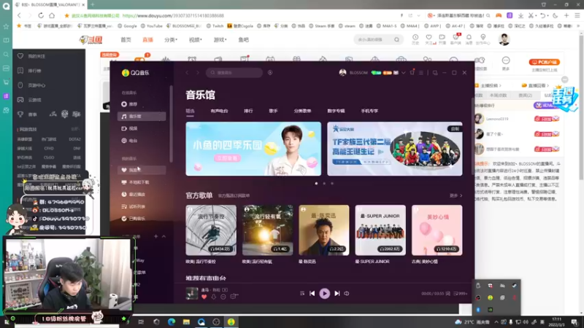
Task: Open the more-options icon in player bar
Action: tap(223, 297)
